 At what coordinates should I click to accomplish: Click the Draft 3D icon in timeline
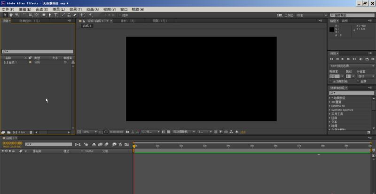(86, 144)
